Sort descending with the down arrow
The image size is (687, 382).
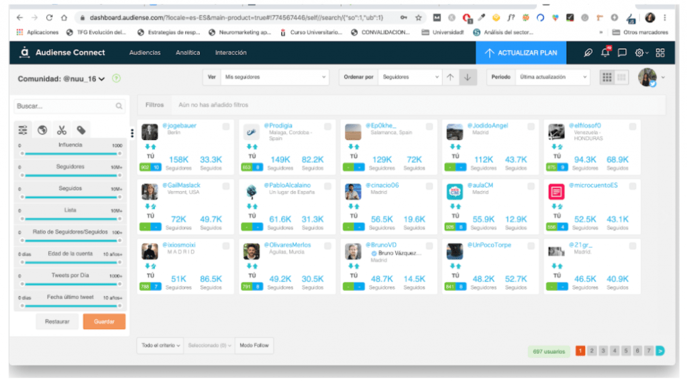[x=468, y=77]
